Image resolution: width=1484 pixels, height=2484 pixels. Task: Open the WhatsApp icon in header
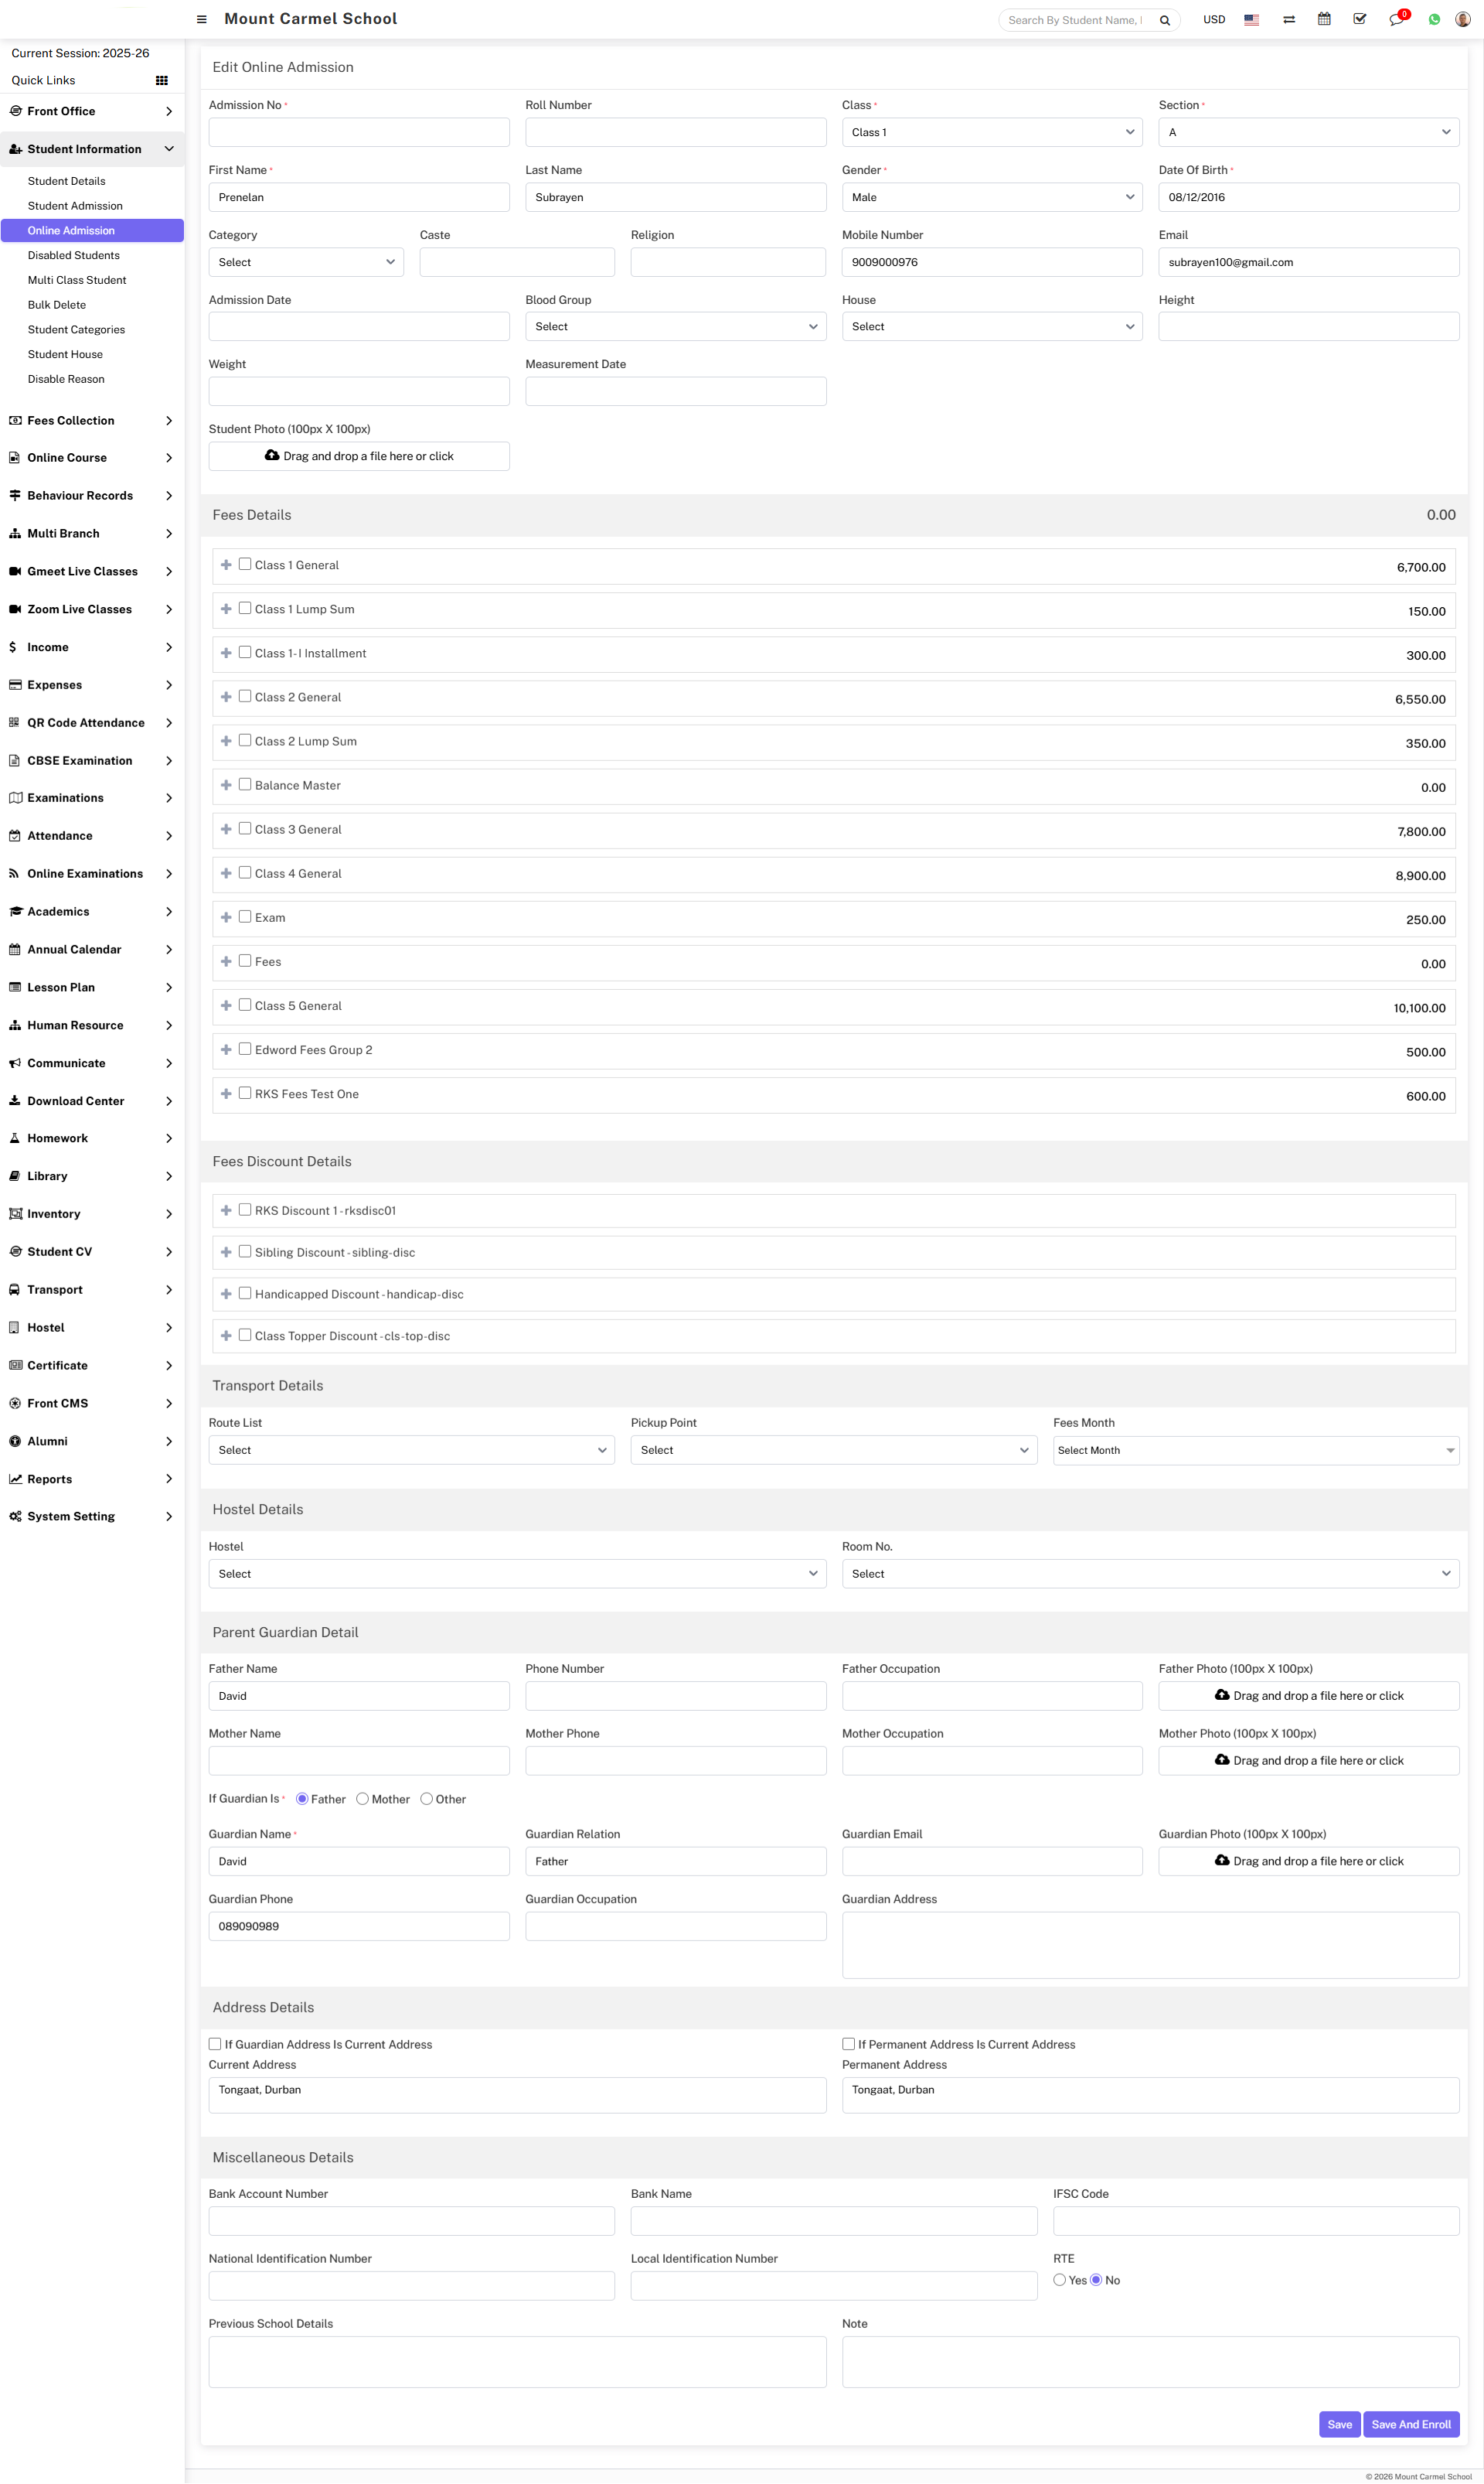tap(1433, 20)
